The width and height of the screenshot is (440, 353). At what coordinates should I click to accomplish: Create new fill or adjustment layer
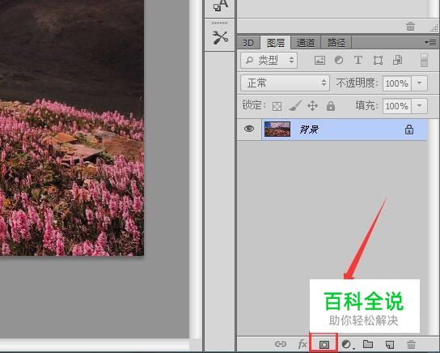(347, 345)
